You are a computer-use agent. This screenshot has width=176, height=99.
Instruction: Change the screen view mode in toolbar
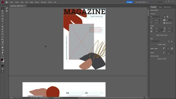pos(2,72)
